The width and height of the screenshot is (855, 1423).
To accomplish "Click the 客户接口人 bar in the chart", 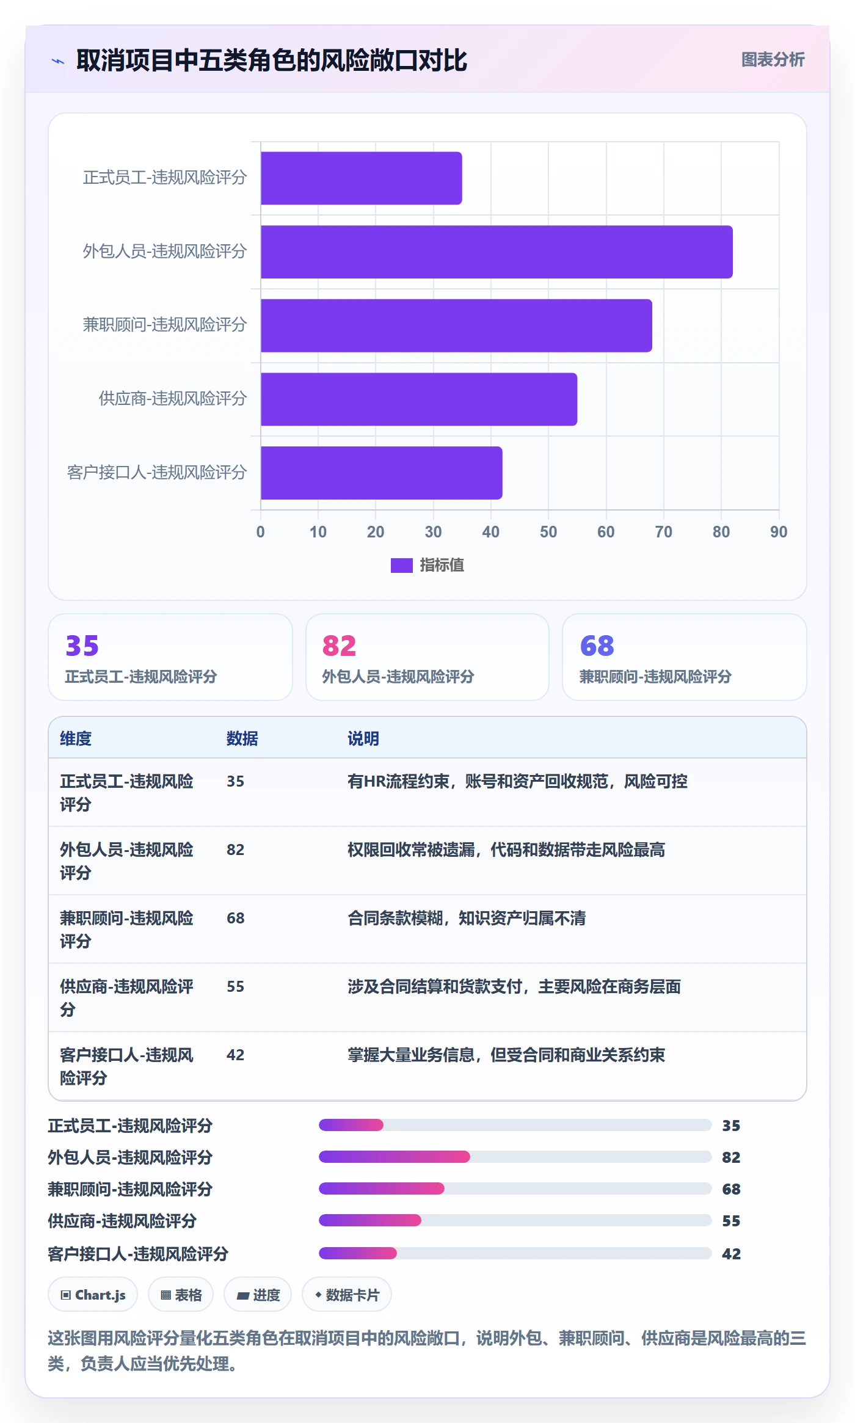I will pyautogui.click(x=382, y=473).
